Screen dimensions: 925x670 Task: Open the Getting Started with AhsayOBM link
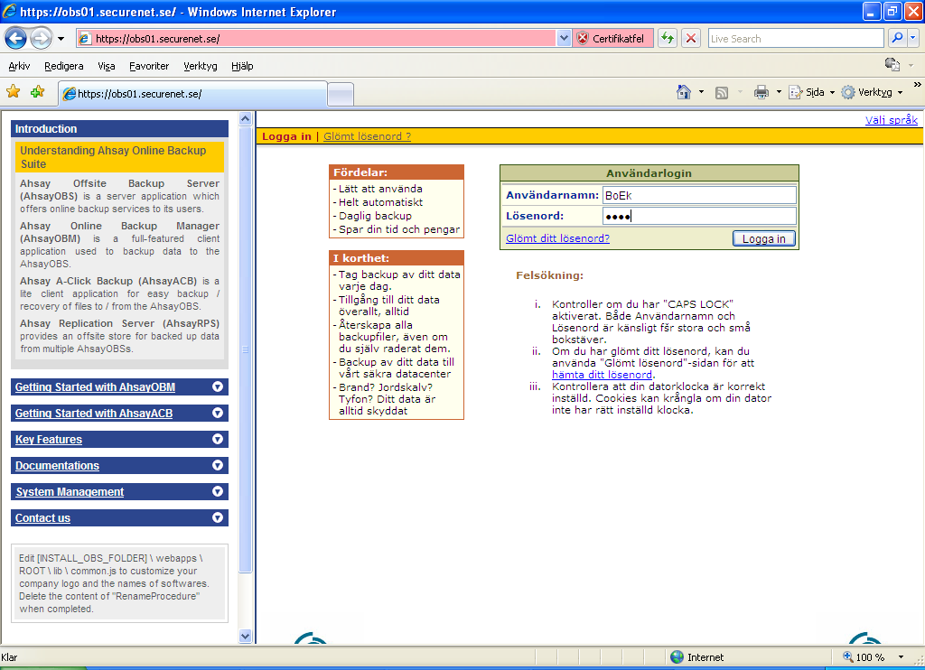click(95, 386)
